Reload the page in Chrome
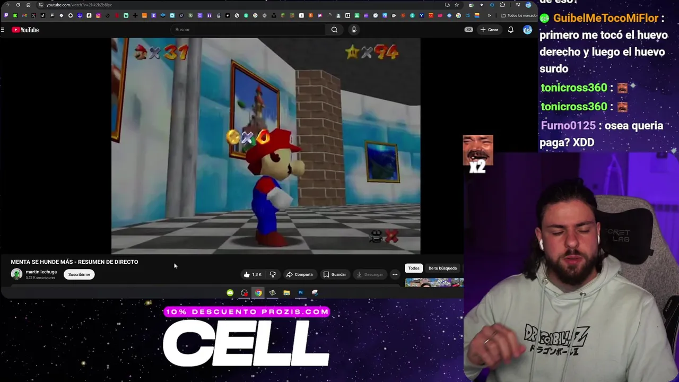This screenshot has width=679, height=382. [x=18, y=5]
